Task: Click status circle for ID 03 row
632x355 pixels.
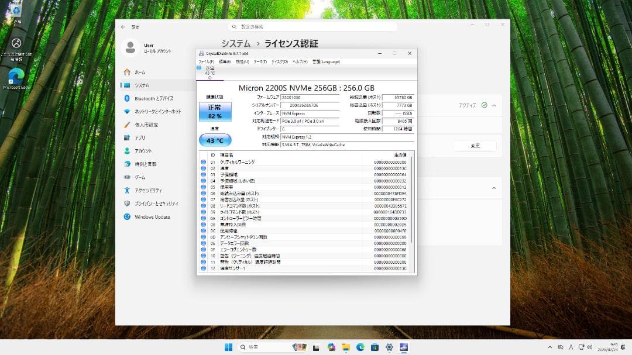Action: (x=204, y=174)
